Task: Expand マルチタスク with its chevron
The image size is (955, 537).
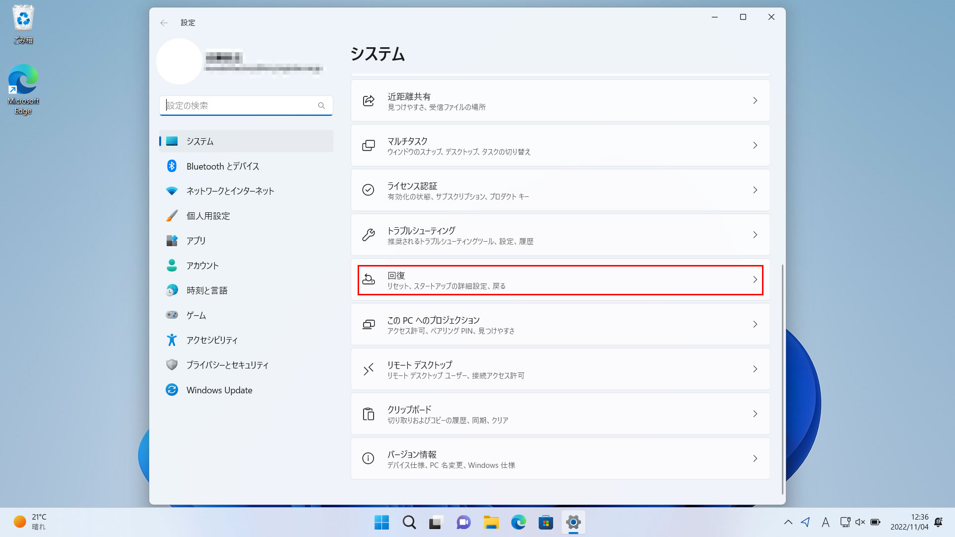Action: pos(755,145)
